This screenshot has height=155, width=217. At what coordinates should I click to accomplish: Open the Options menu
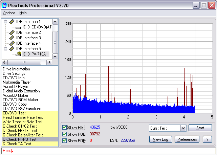[x=9, y=13]
